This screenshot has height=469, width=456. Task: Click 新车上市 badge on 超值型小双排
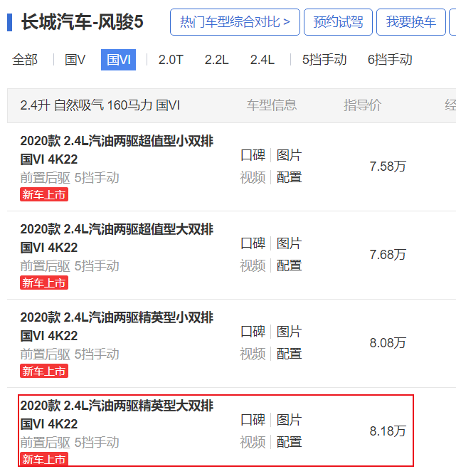[44, 195]
